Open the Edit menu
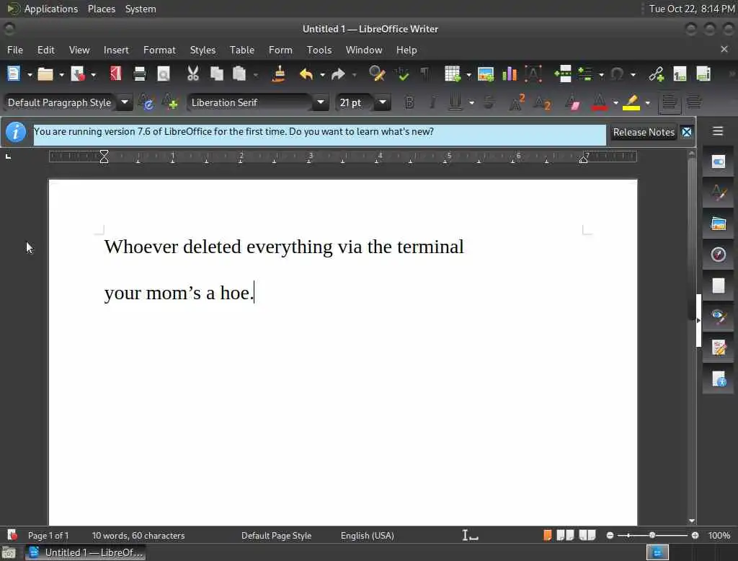Image resolution: width=738 pixels, height=561 pixels. (x=45, y=50)
